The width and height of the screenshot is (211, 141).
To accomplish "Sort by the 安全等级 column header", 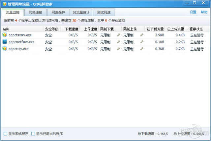I will (x=52, y=29).
